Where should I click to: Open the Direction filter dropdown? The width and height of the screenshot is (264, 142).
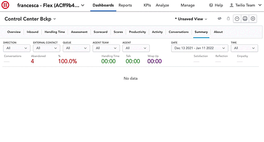(17, 48)
